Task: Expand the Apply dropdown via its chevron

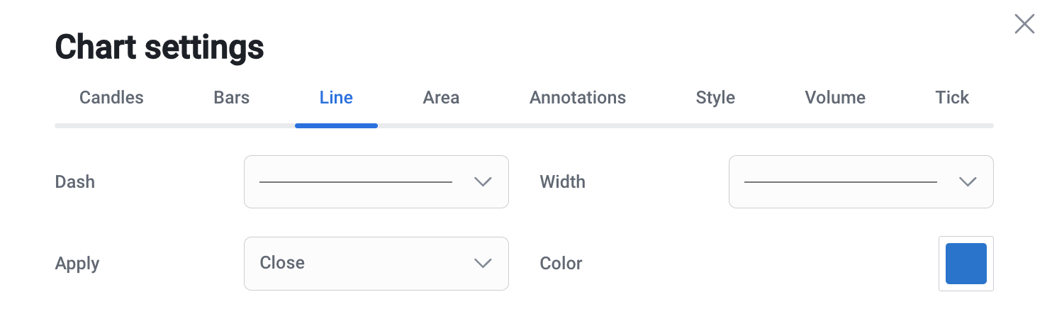Action: tap(483, 263)
